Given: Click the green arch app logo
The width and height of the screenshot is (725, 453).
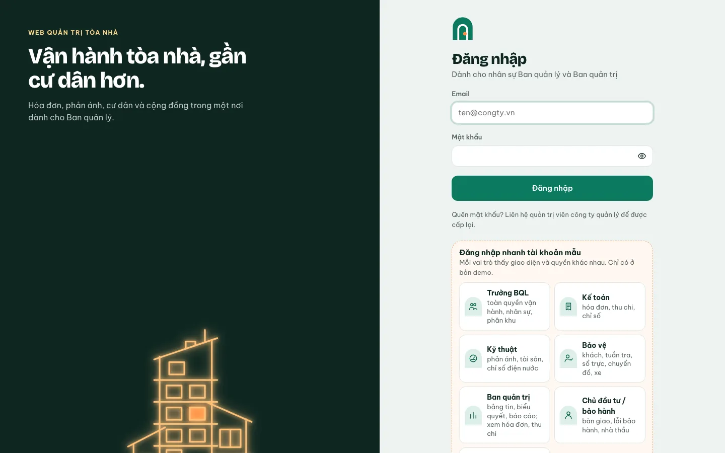Looking at the screenshot, I should (462, 29).
